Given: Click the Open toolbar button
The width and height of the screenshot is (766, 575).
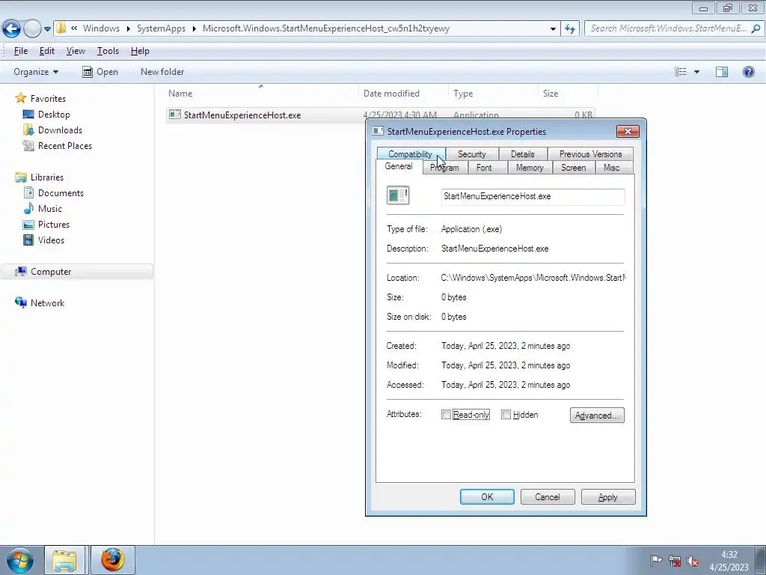Looking at the screenshot, I should click(x=100, y=72).
